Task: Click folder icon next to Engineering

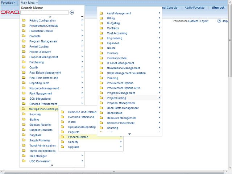Action: [x=101, y=38]
